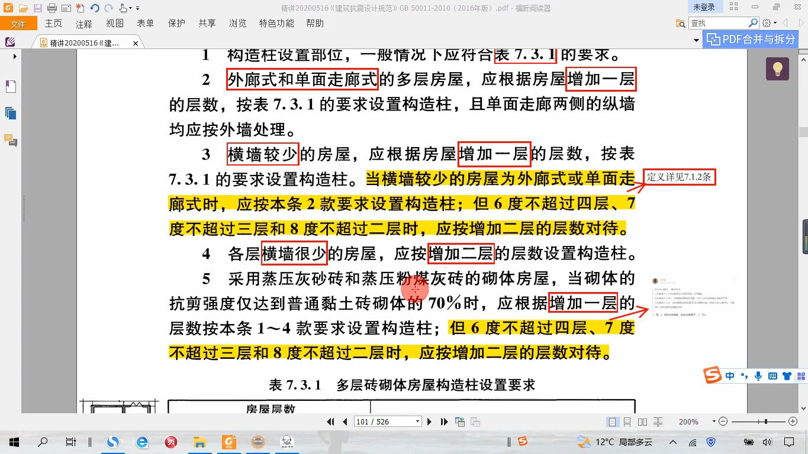Redo the last action
808x454 pixels.
pos(108,8)
